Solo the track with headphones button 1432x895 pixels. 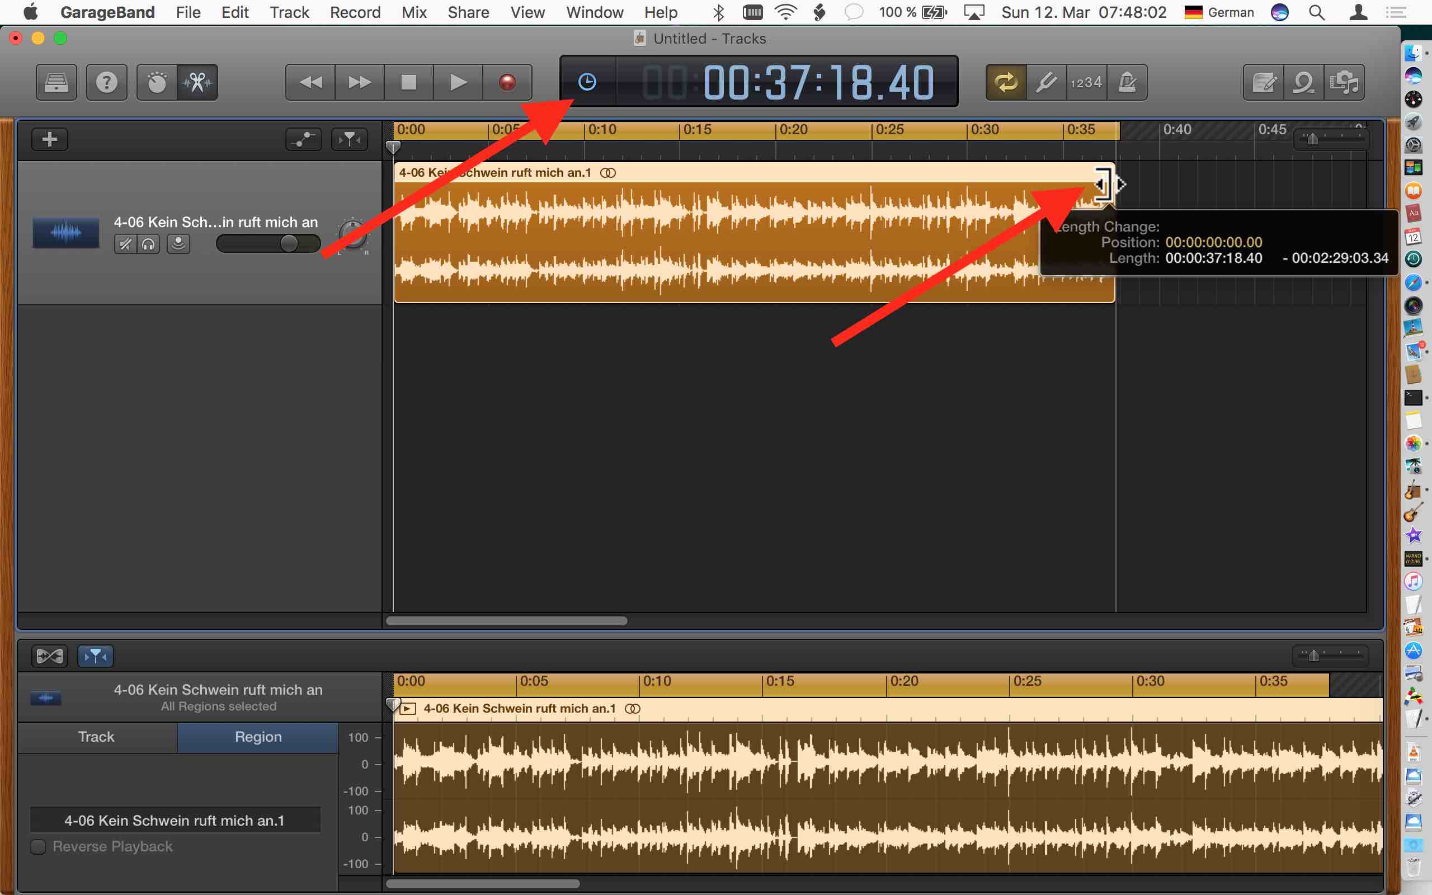(149, 244)
